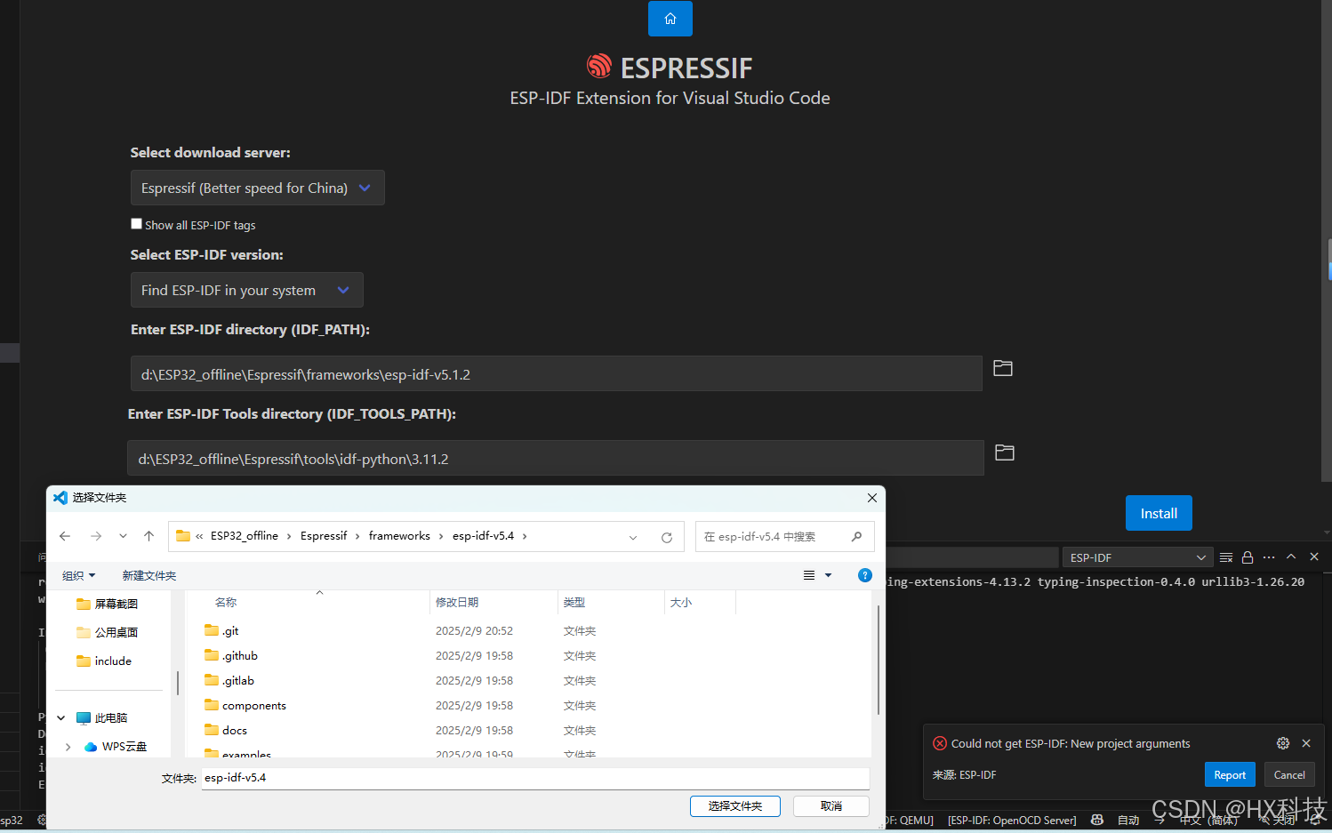The width and height of the screenshot is (1332, 833).
Task: Change view layout icon in dialog
Action: [x=809, y=575]
